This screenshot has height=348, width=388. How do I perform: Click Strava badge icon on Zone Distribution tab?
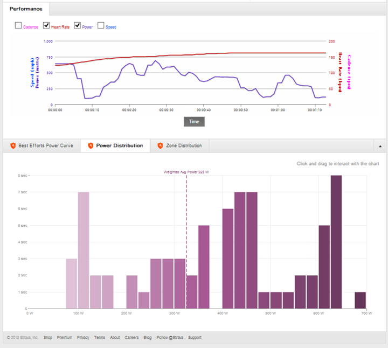pos(161,145)
